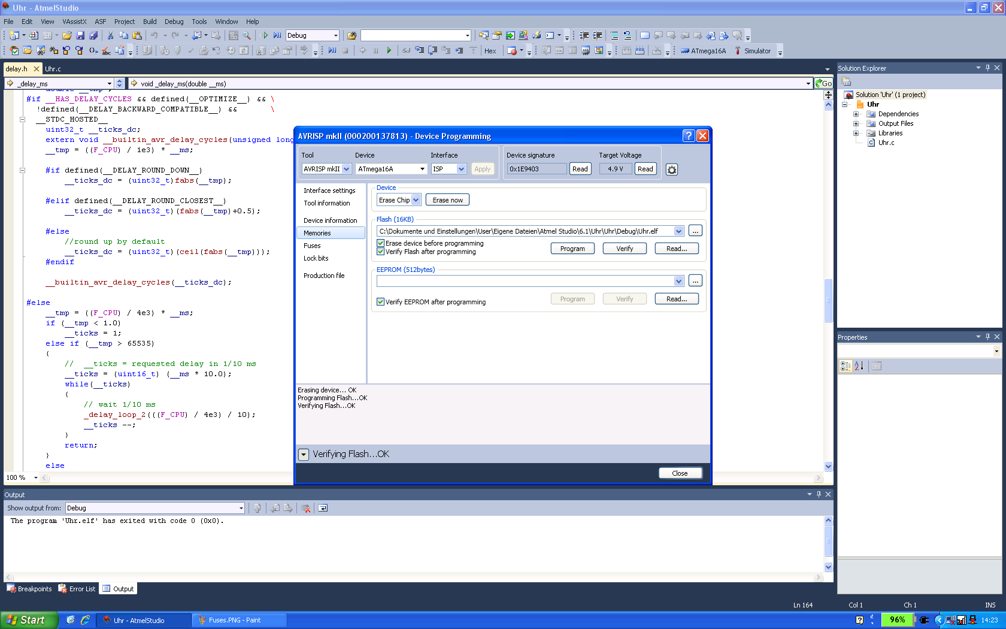Click Read button next to Device signature
The width and height of the screenshot is (1006, 629).
(580, 169)
